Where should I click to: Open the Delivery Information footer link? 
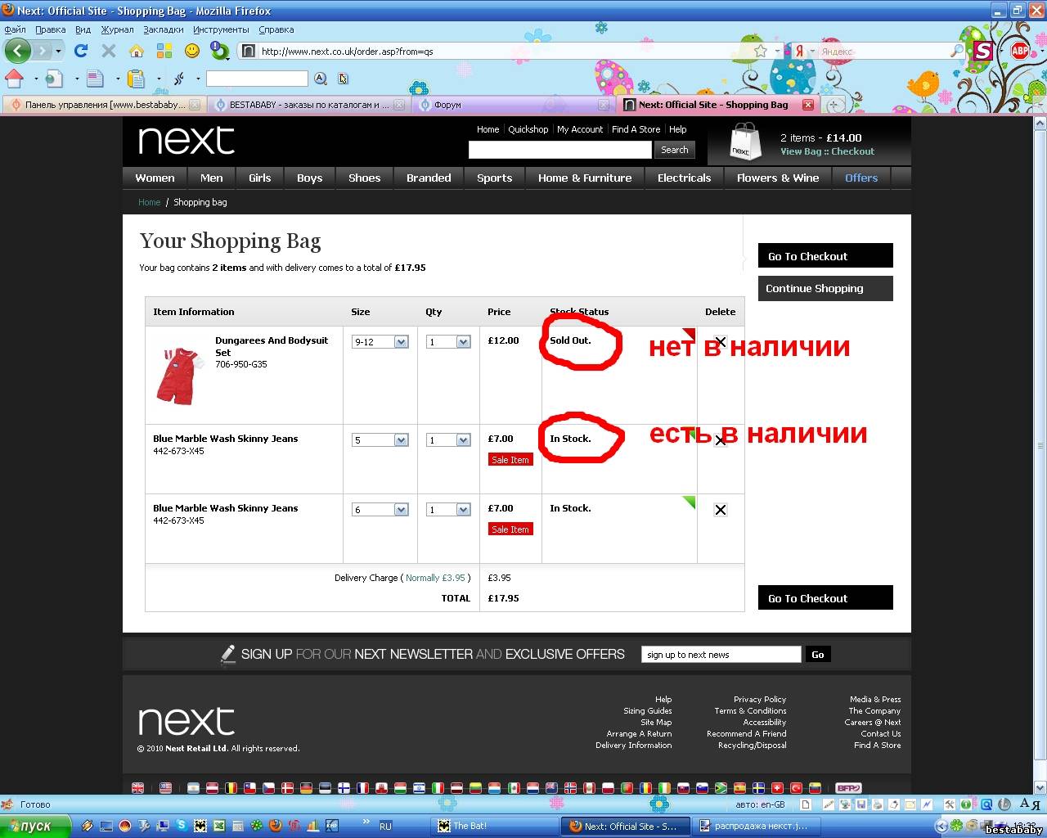(x=634, y=746)
